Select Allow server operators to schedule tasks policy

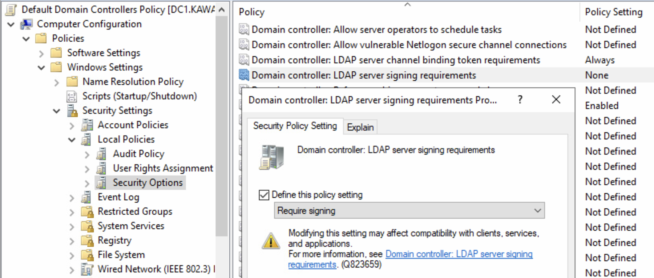coord(376,30)
